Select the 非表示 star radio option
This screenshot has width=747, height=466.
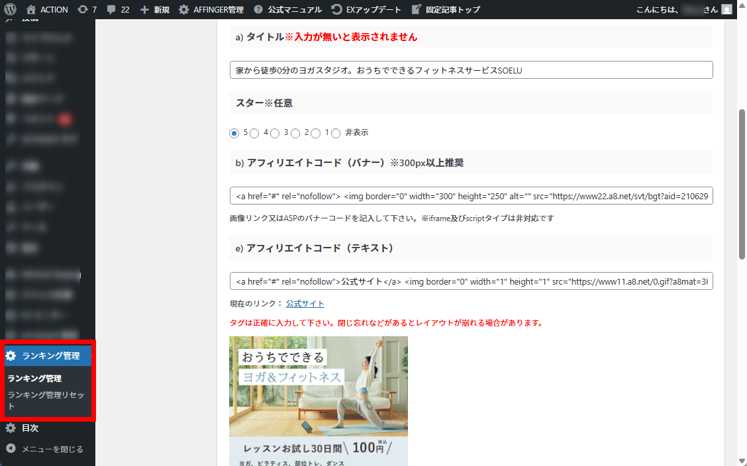336,133
